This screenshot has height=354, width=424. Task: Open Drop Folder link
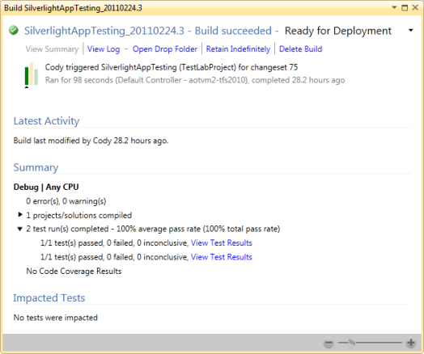165,49
